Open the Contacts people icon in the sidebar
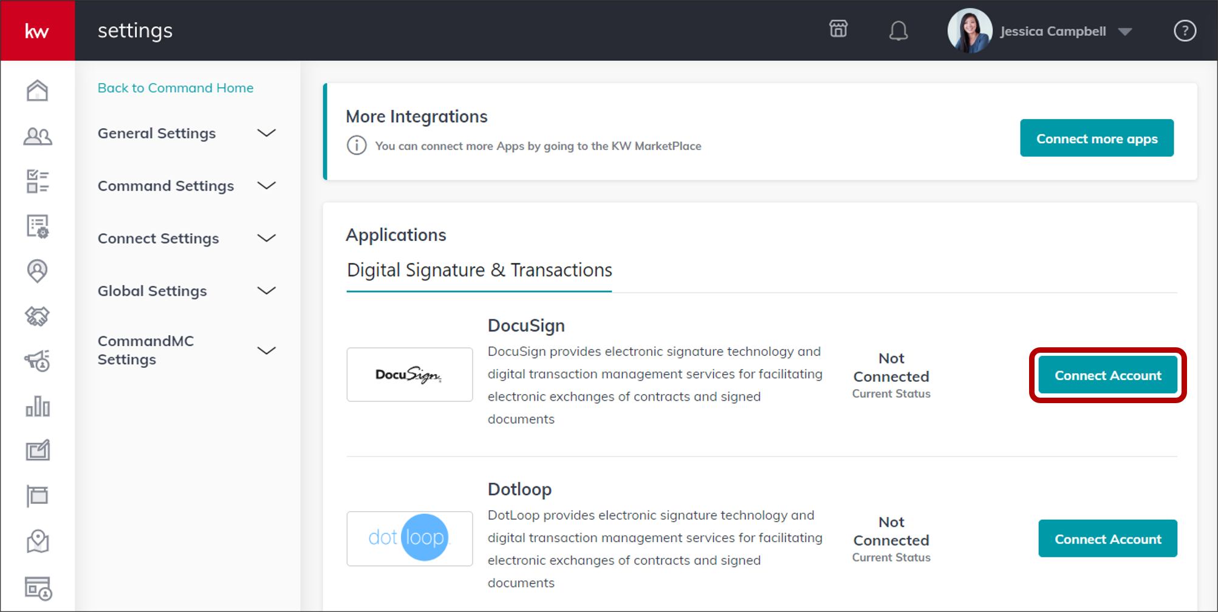This screenshot has height=612, width=1218. pos(37,136)
